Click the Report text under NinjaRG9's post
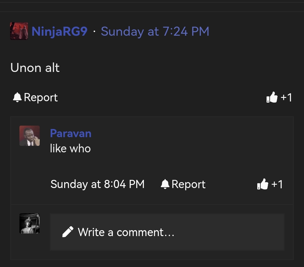The image size is (304, 267). (41, 98)
